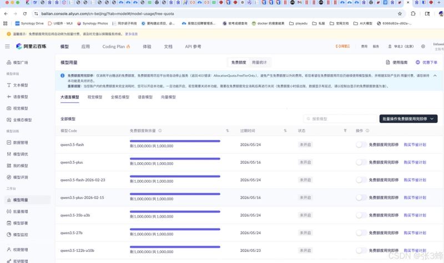This screenshot has height=263, width=444.
Task: Select the 大语言模型 tab
Action: click(x=70, y=97)
